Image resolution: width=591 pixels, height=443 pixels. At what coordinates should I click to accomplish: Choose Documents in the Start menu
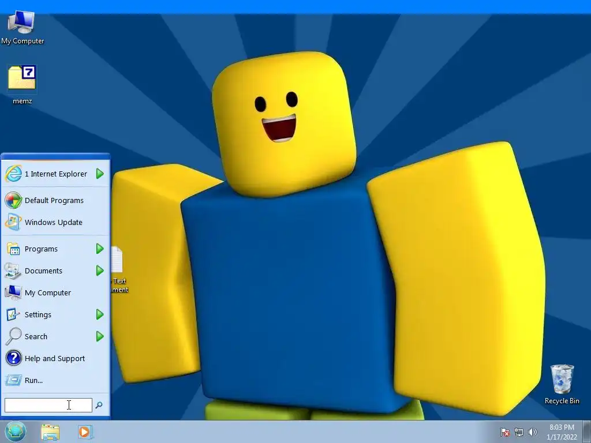click(x=55, y=271)
